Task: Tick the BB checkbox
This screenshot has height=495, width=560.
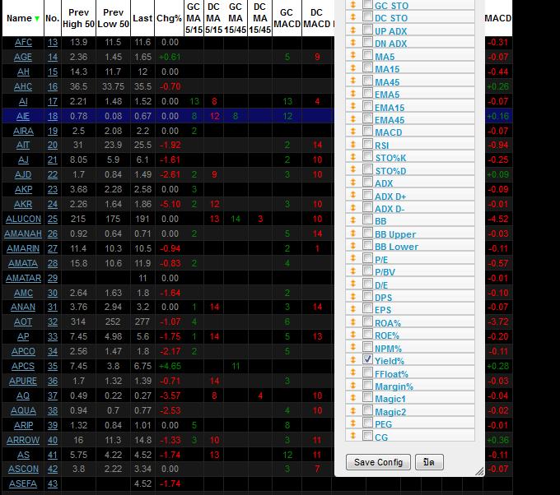Action: pos(367,220)
